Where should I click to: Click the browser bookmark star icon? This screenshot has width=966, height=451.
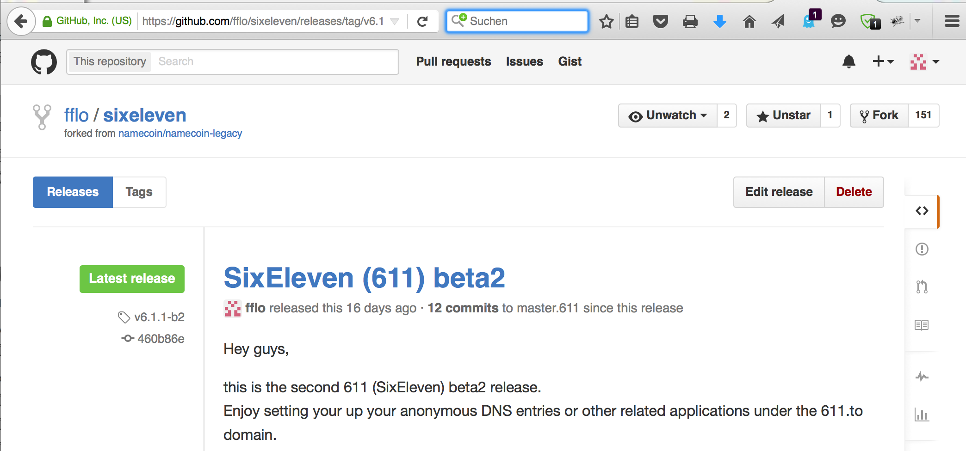606,21
